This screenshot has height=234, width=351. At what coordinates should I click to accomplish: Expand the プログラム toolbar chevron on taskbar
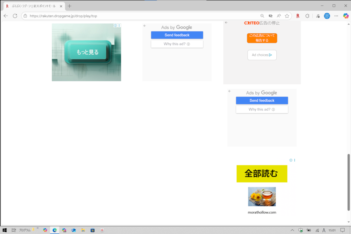[x=38, y=228]
